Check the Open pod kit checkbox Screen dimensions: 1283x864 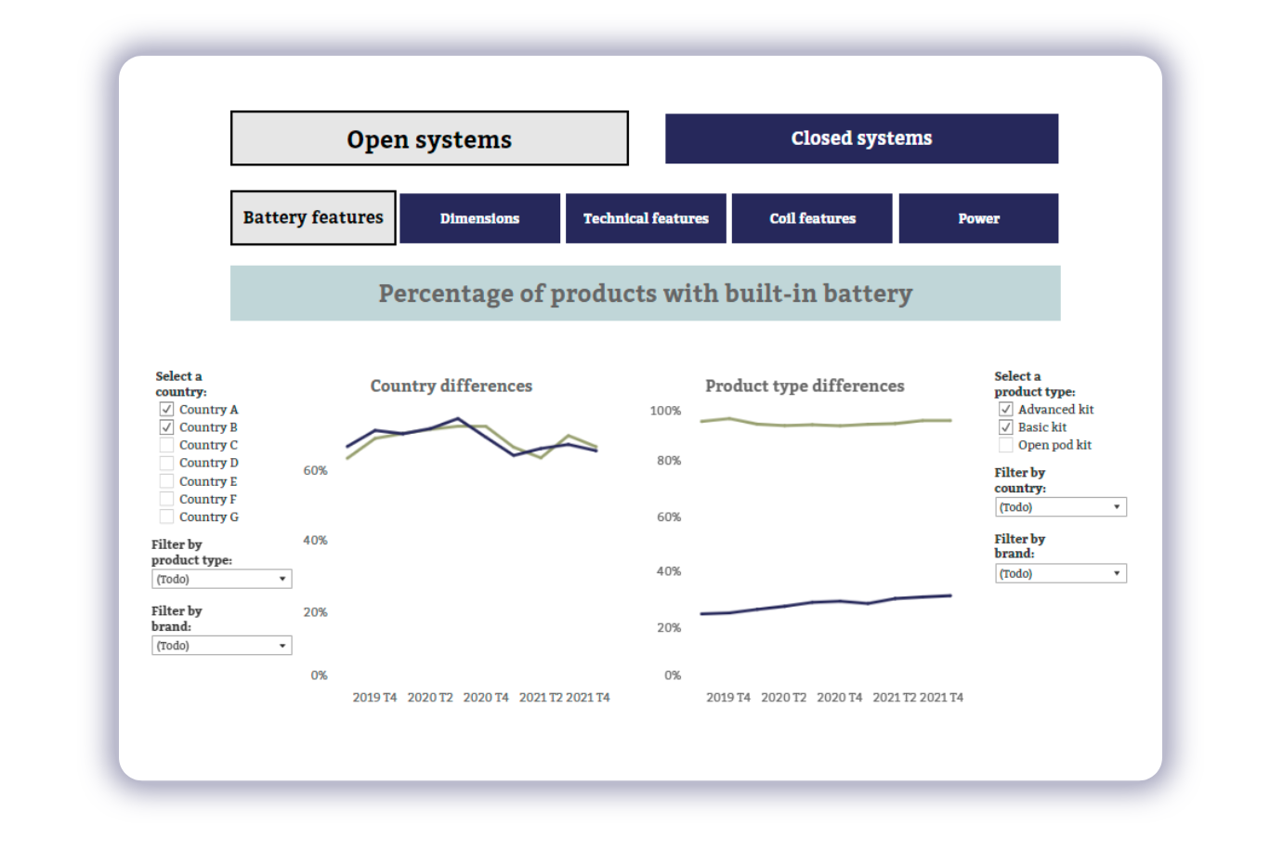tap(1005, 445)
